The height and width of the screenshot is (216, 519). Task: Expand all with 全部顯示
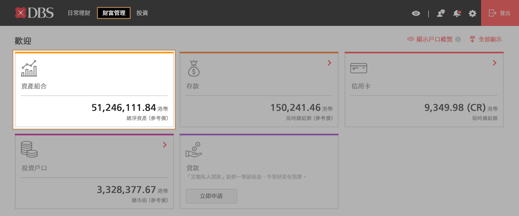click(x=486, y=39)
